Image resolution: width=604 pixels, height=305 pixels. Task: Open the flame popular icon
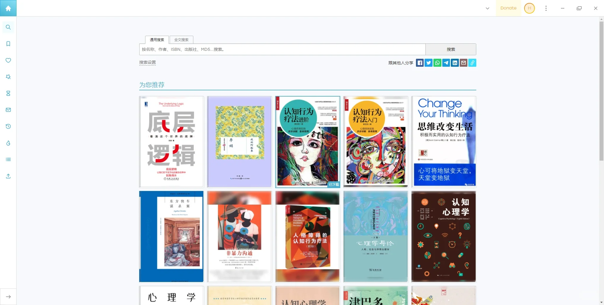pyautogui.click(x=8, y=143)
